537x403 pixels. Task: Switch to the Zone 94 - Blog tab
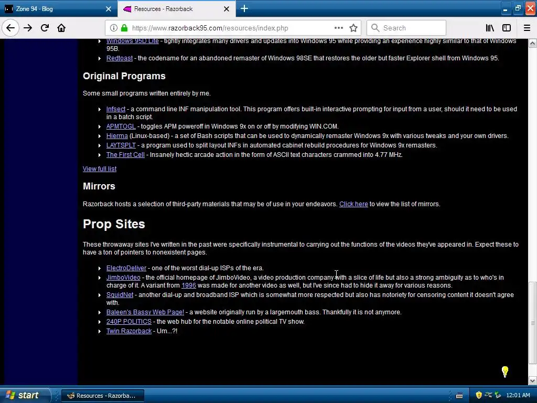[x=58, y=9]
